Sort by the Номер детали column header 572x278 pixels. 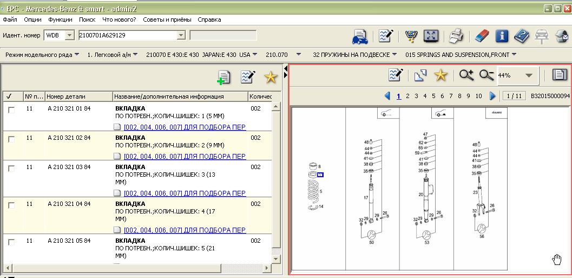pyautogui.click(x=79, y=96)
